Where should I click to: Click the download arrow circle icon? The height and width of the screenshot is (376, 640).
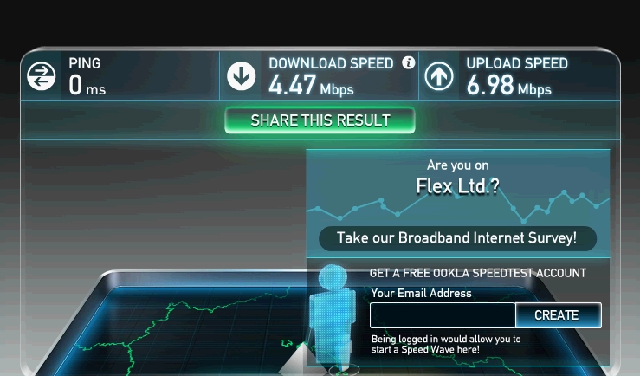[242, 76]
